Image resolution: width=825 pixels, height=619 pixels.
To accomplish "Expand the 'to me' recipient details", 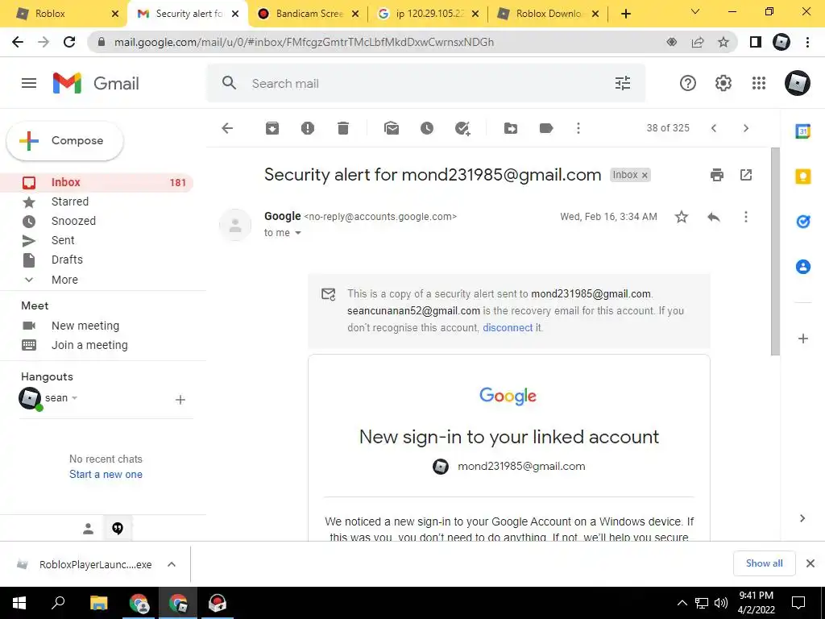I will (x=298, y=233).
